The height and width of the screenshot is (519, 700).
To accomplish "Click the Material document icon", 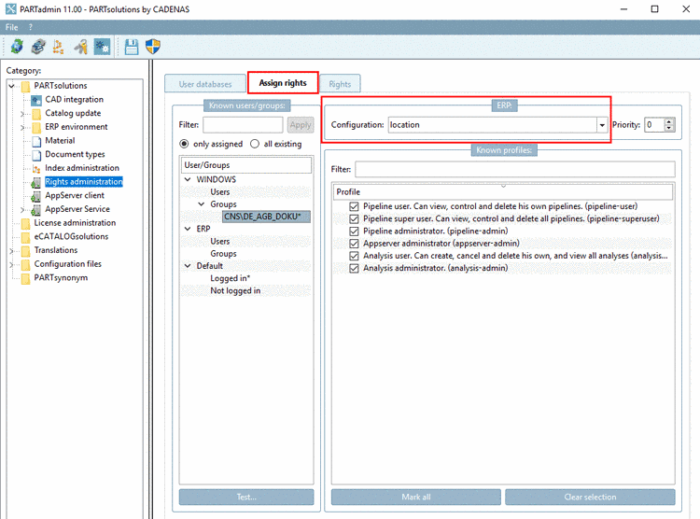I will (36, 141).
